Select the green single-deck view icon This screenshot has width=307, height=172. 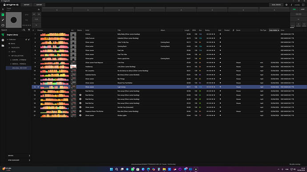(3, 15)
